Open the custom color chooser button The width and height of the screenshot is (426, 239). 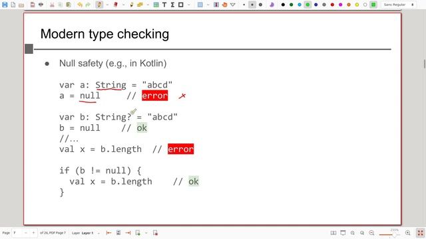point(373,5)
